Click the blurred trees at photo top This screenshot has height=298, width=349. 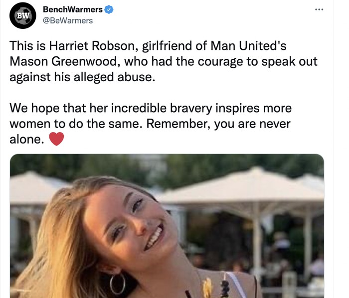[167, 164]
